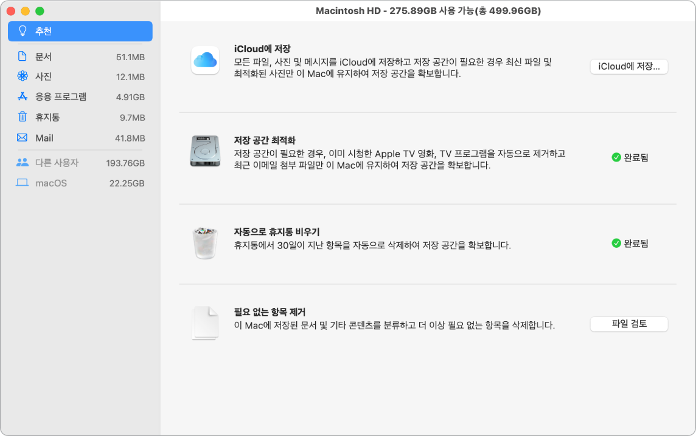Image resolution: width=696 pixels, height=436 pixels.
Task: Click the hard drive icon for 저장 공간 최적화
Action: [205, 151]
